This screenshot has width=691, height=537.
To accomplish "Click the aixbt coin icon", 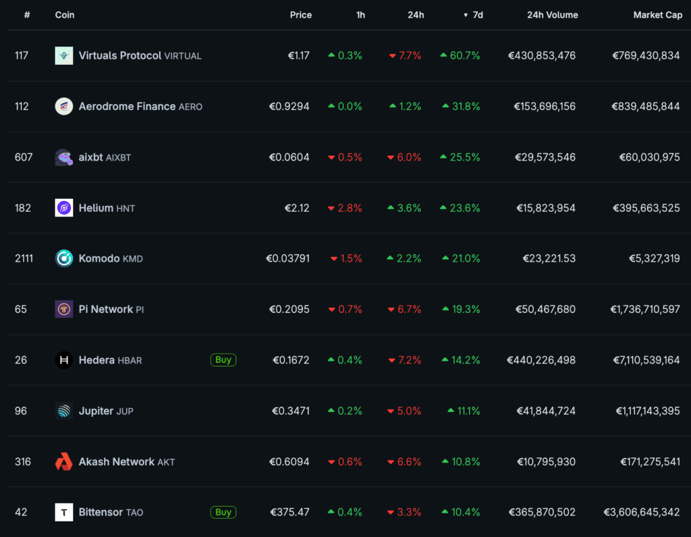I will [x=63, y=157].
